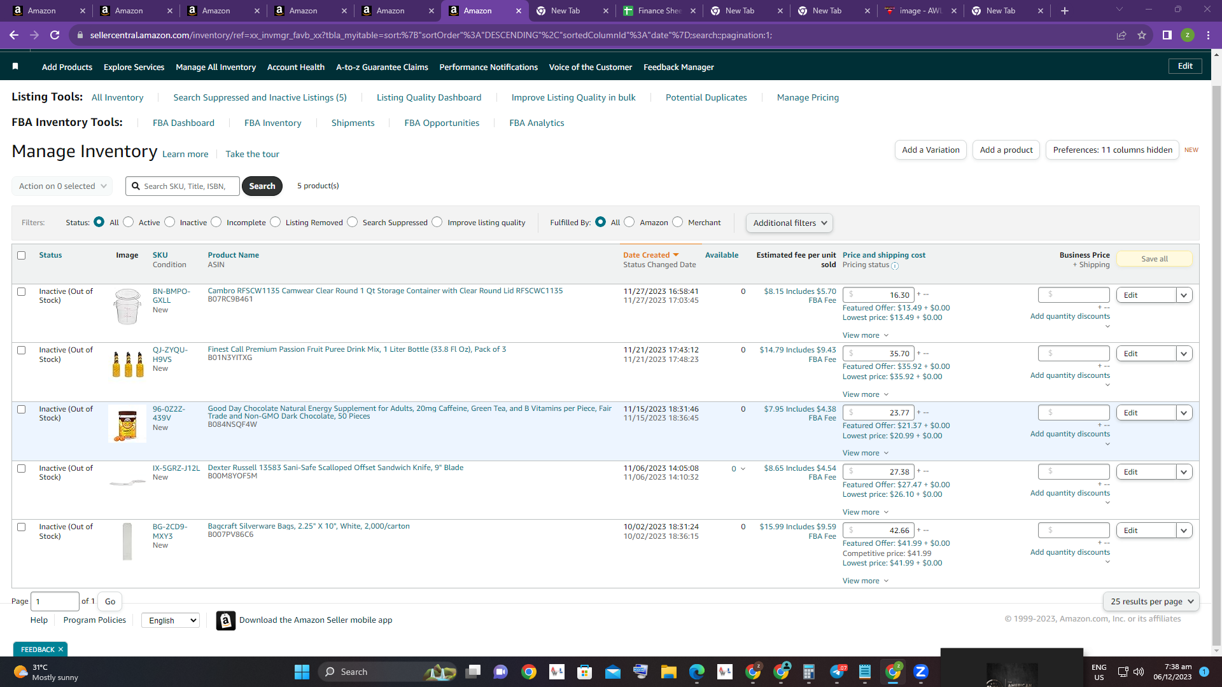Open Telegram from the taskbar
1222x687 pixels.
pyautogui.click(x=838, y=672)
